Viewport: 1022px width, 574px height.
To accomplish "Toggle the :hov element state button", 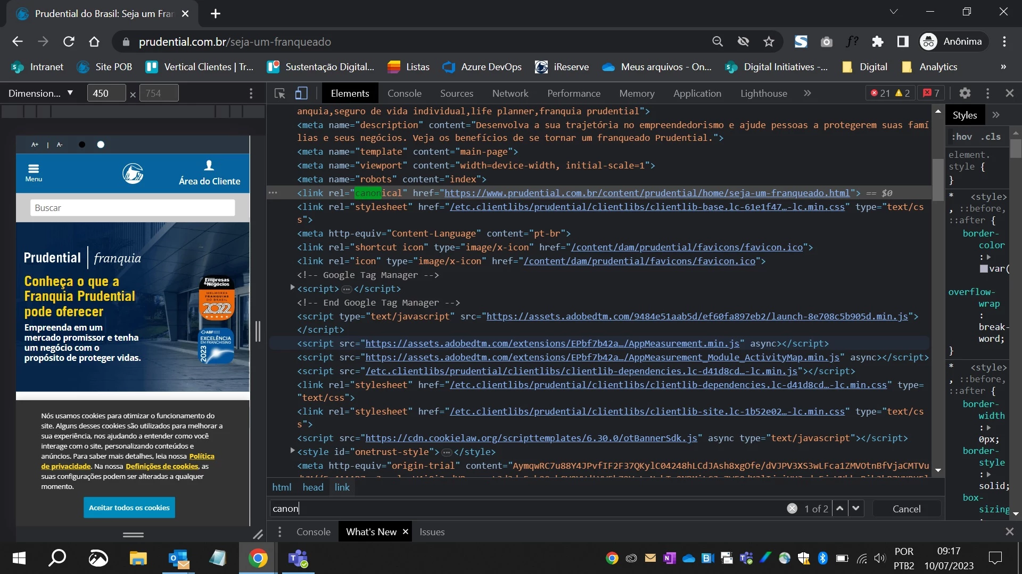I will pyautogui.click(x=961, y=137).
